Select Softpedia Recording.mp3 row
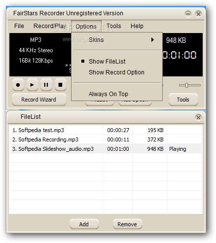Viewport: 216px width, 243px height. click(105, 139)
